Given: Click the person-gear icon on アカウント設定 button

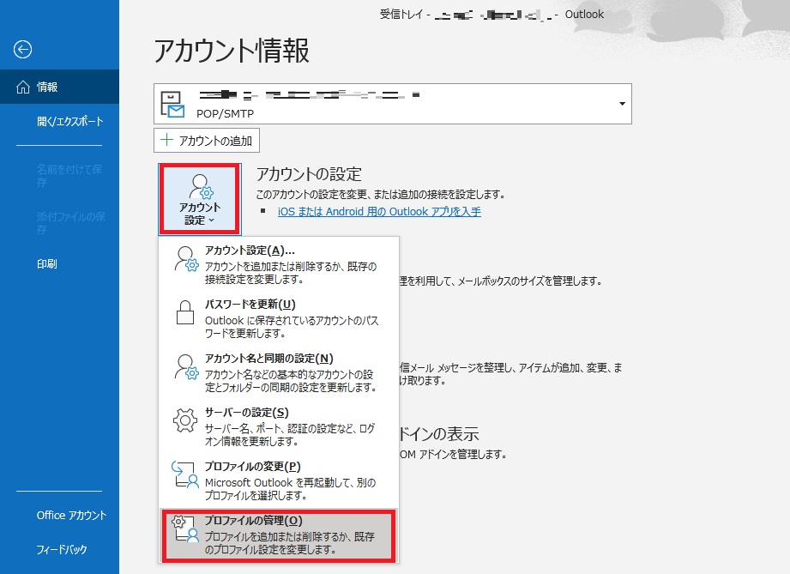Looking at the screenshot, I should pos(201,186).
